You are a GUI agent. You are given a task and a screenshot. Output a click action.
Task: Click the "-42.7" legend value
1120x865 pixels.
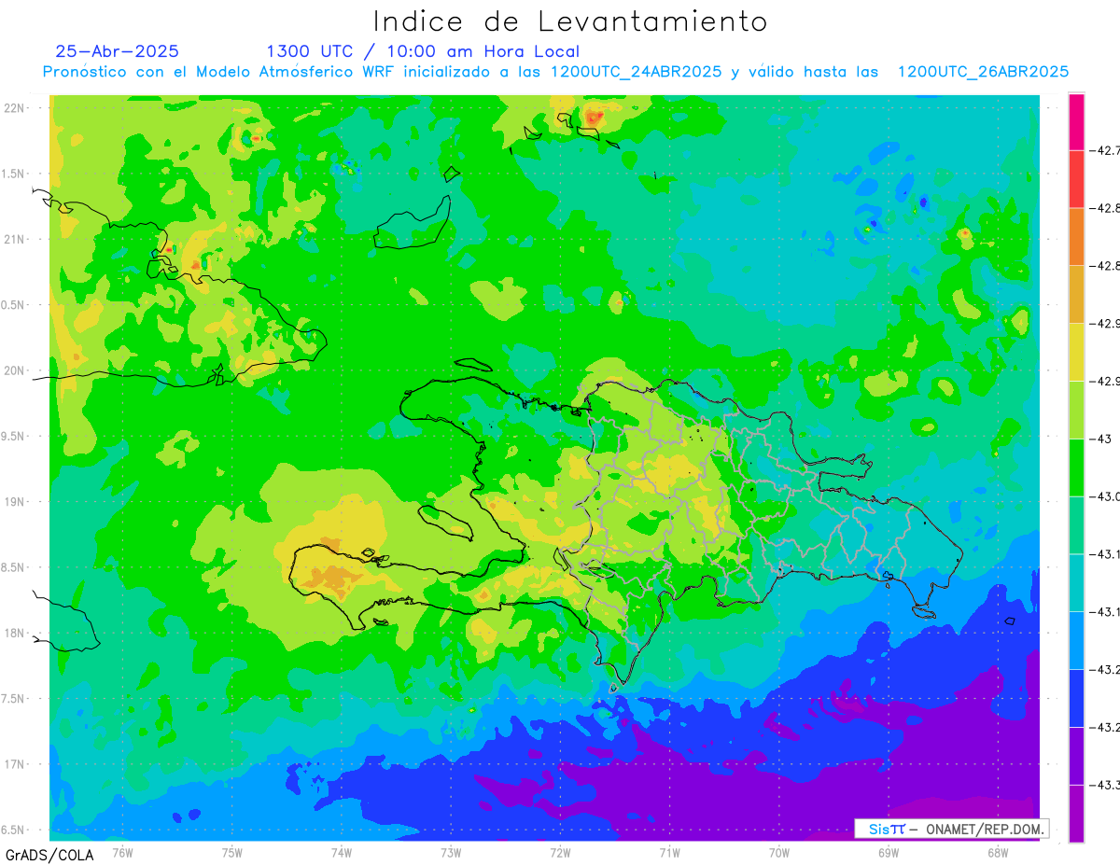(1106, 150)
